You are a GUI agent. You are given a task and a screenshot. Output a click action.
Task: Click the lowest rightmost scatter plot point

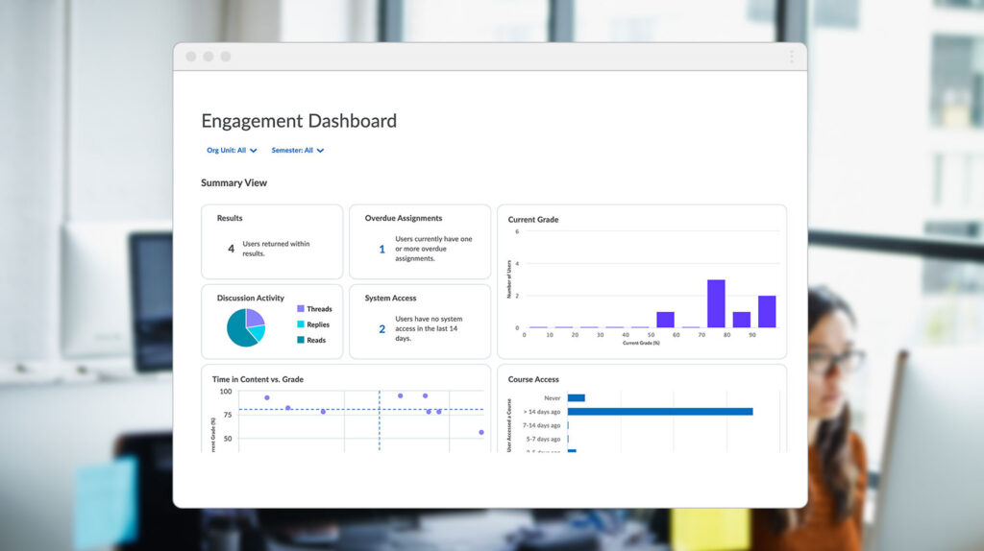click(481, 433)
